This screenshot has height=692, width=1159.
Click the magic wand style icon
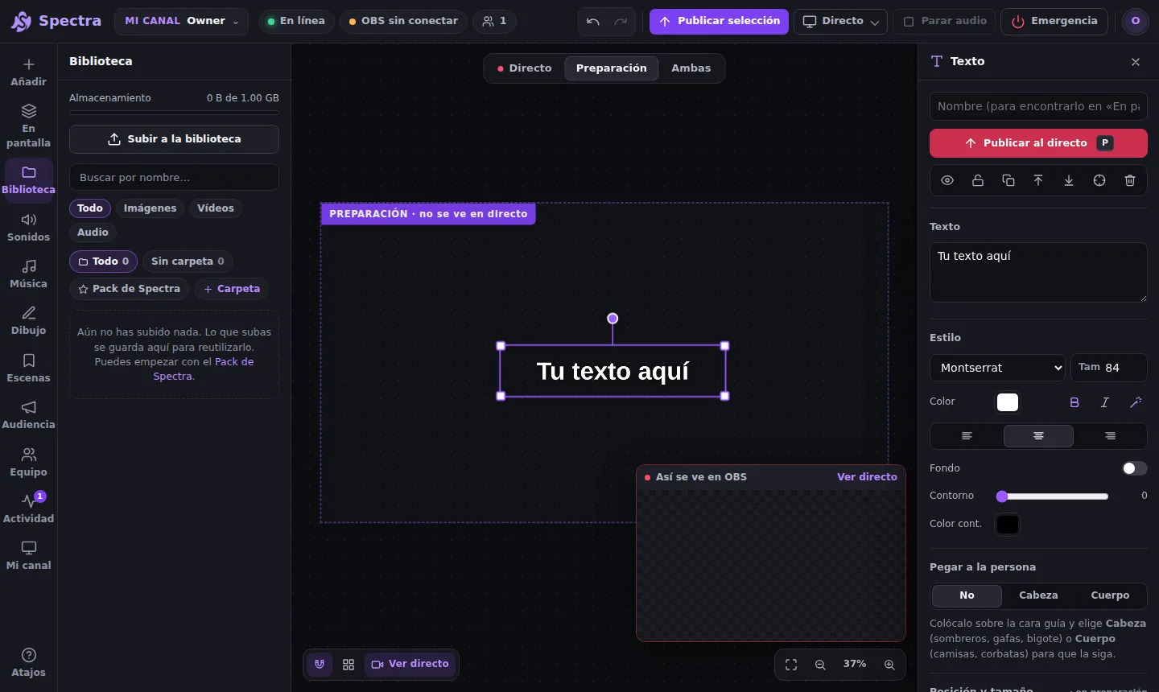(1136, 402)
